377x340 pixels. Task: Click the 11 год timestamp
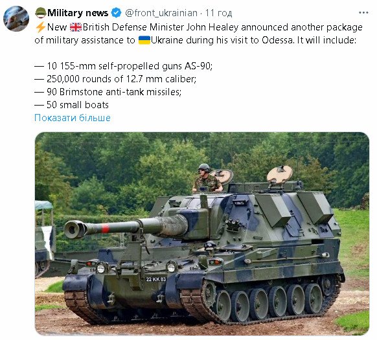[x=218, y=13]
